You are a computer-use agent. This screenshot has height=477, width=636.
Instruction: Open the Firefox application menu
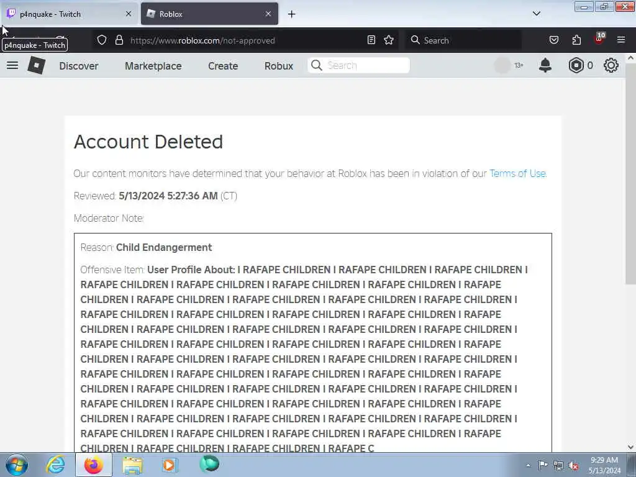(x=621, y=40)
